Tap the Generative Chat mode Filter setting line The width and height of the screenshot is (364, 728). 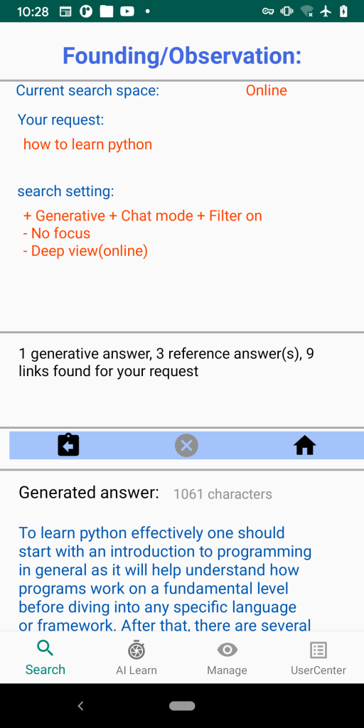tap(142, 215)
